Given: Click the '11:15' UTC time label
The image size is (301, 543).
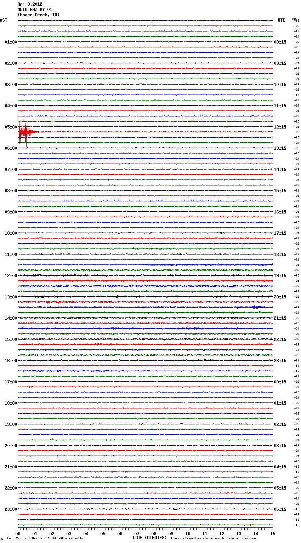Looking at the screenshot, I should click(280, 106).
